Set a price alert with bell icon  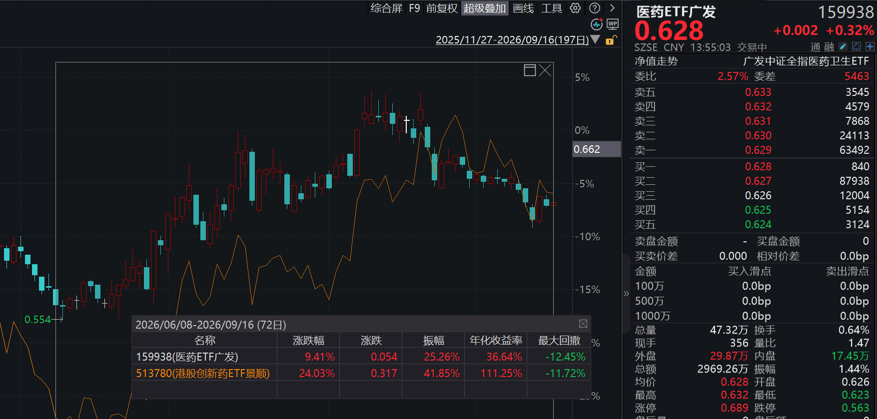(x=857, y=46)
